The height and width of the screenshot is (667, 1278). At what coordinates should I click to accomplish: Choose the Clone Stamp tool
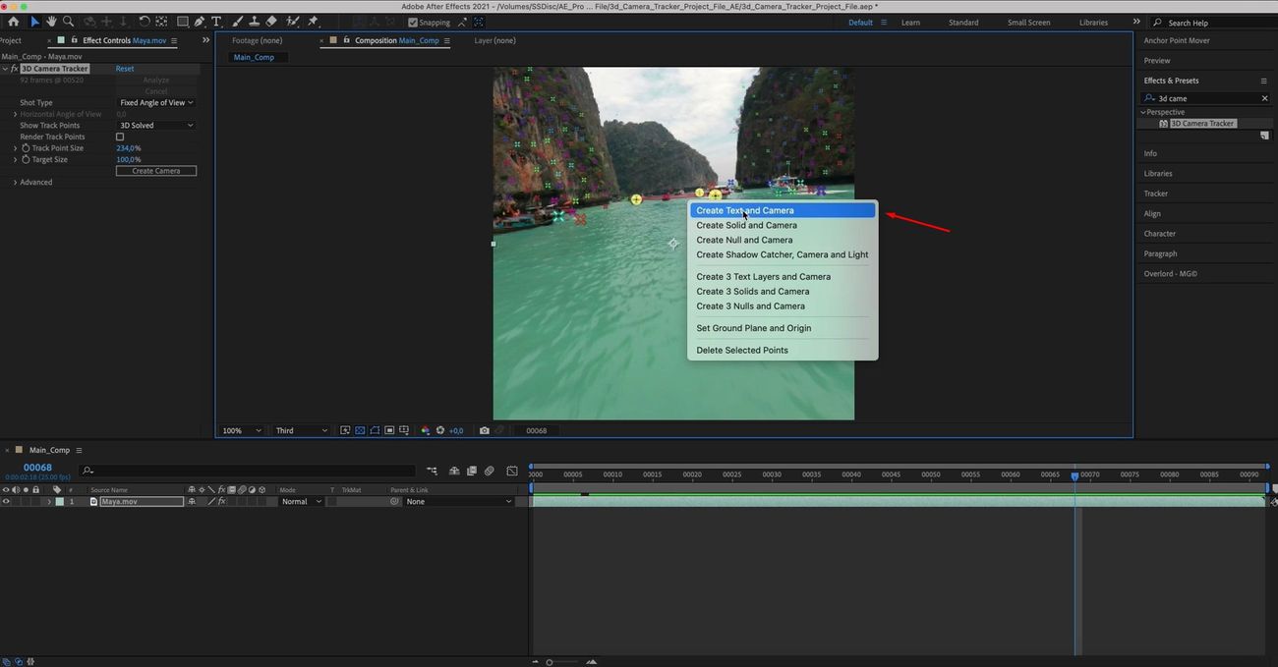253,22
